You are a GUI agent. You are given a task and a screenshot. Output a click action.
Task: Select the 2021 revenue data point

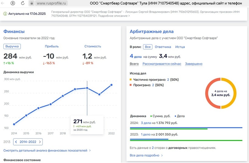click(x=99, y=94)
